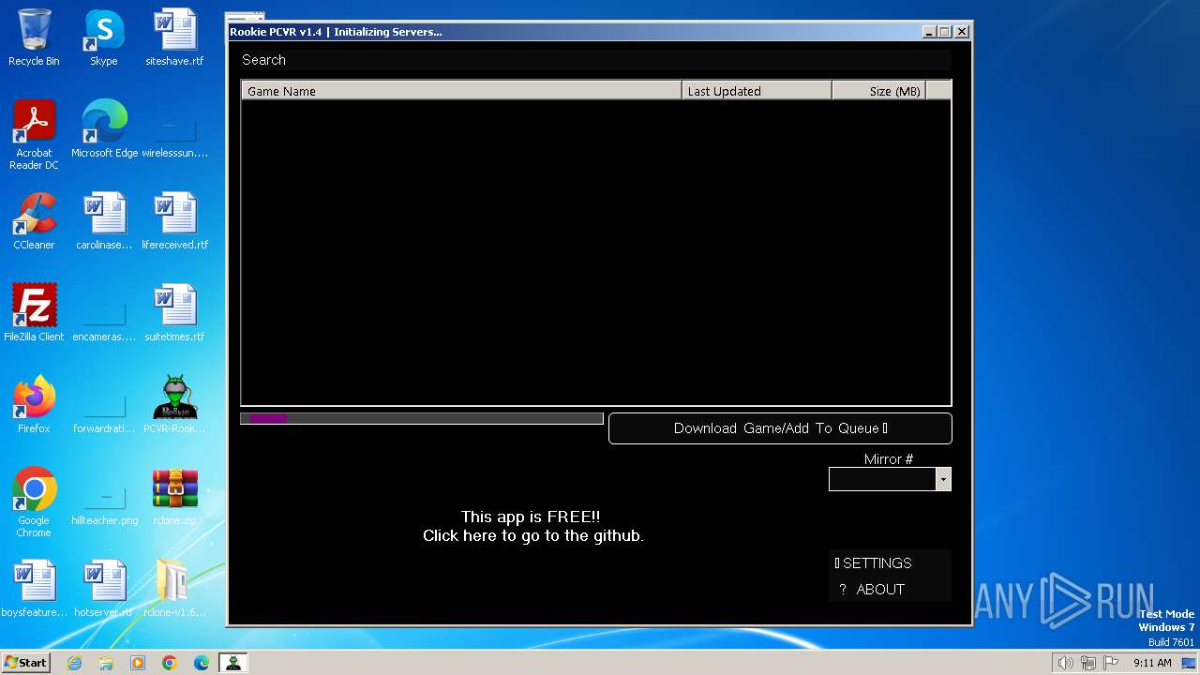Image resolution: width=1200 pixels, height=675 pixels.
Task: Open Internet Explorer in the taskbar
Action: [74, 663]
